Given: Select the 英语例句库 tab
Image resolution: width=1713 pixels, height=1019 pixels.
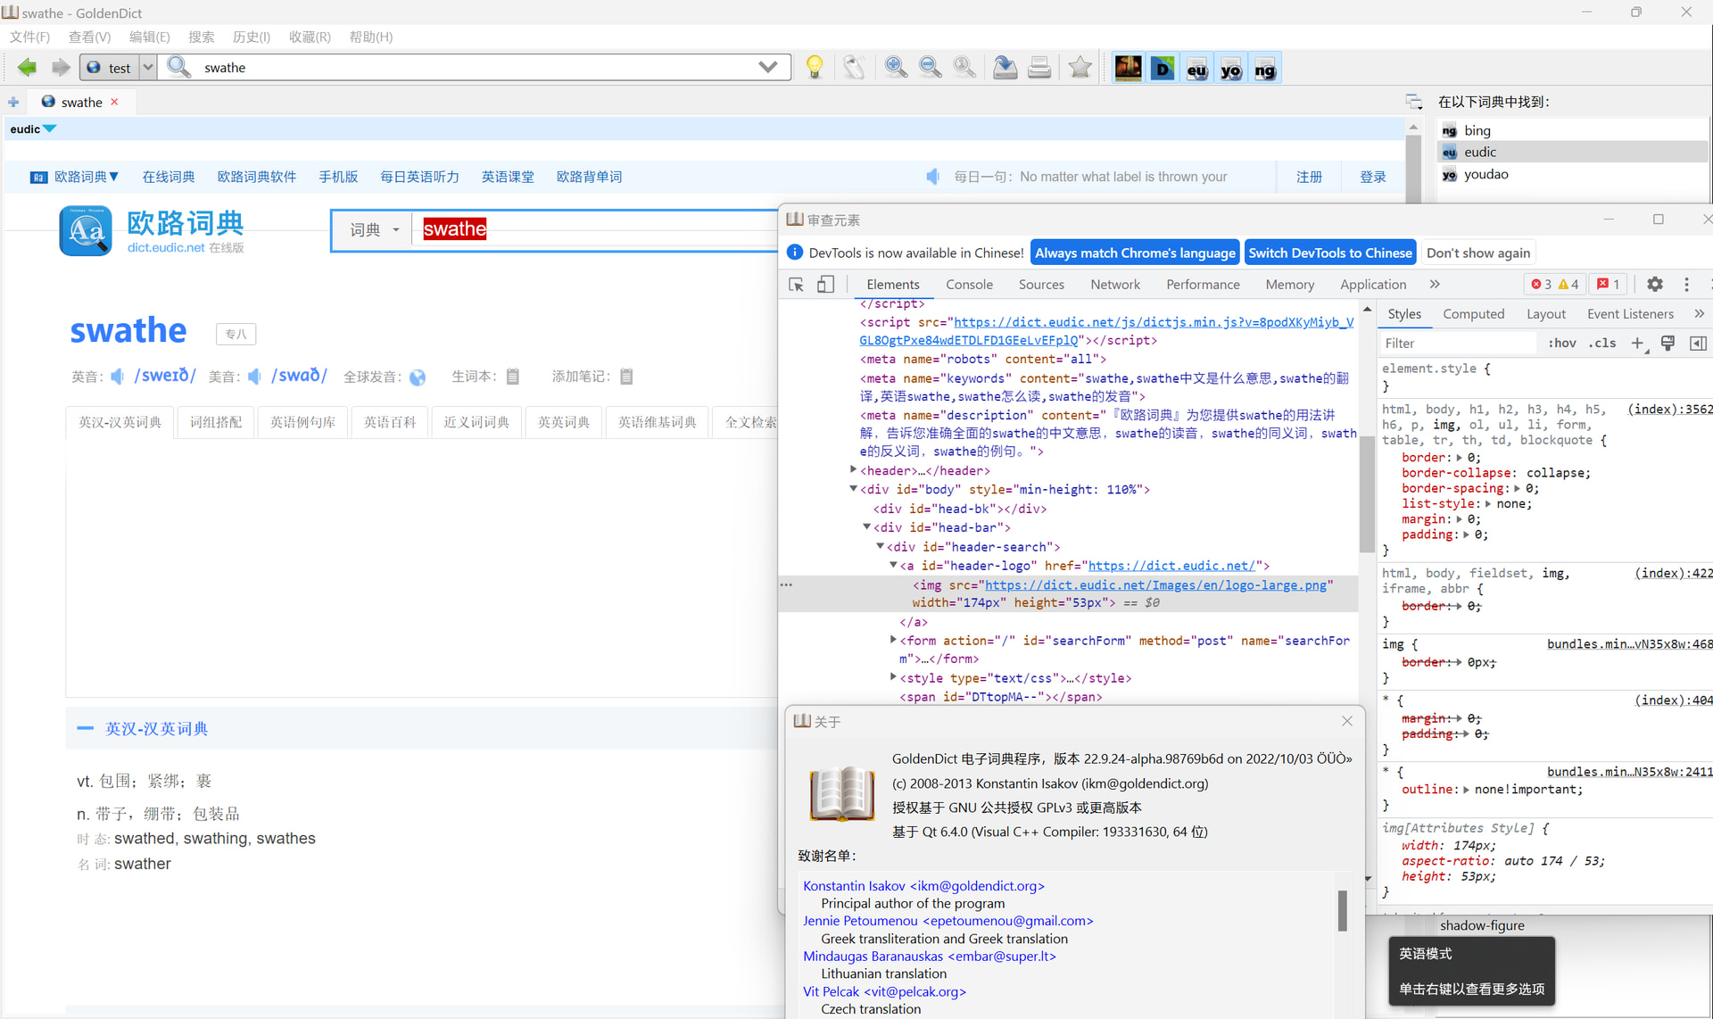Looking at the screenshot, I should [302, 422].
